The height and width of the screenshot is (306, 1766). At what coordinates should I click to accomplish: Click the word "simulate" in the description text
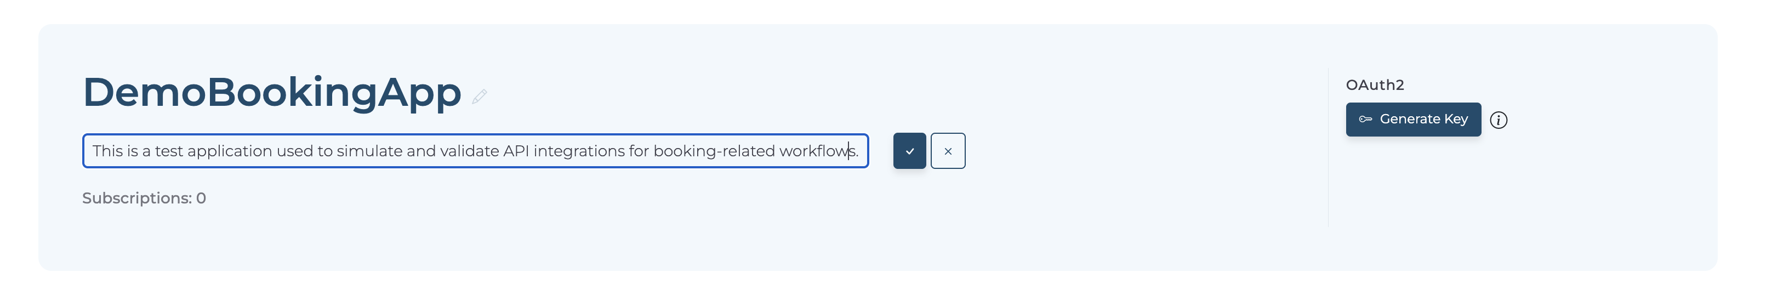(x=369, y=151)
